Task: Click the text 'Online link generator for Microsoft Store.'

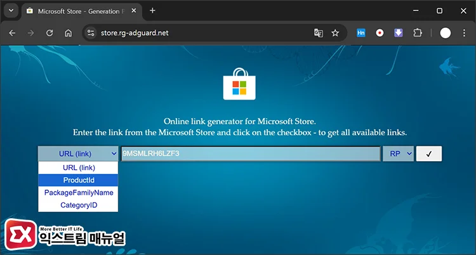Action: click(x=240, y=121)
